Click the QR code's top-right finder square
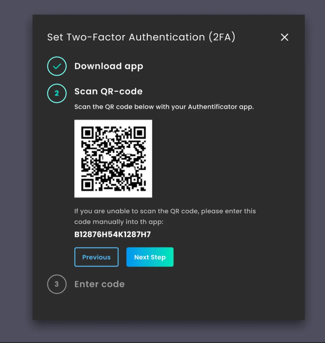 tap(139, 133)
